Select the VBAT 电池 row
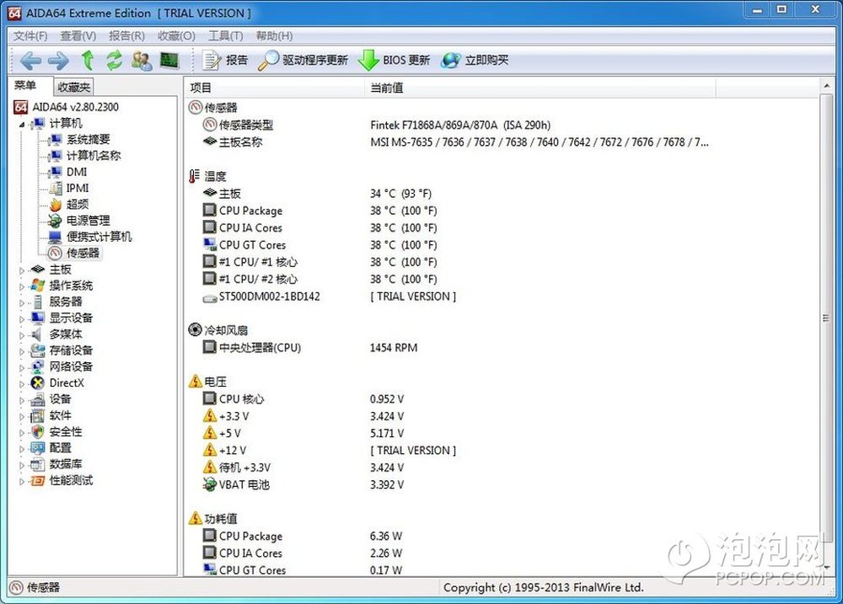The height and width of the screenshot is (604, 843). (303, 484)
